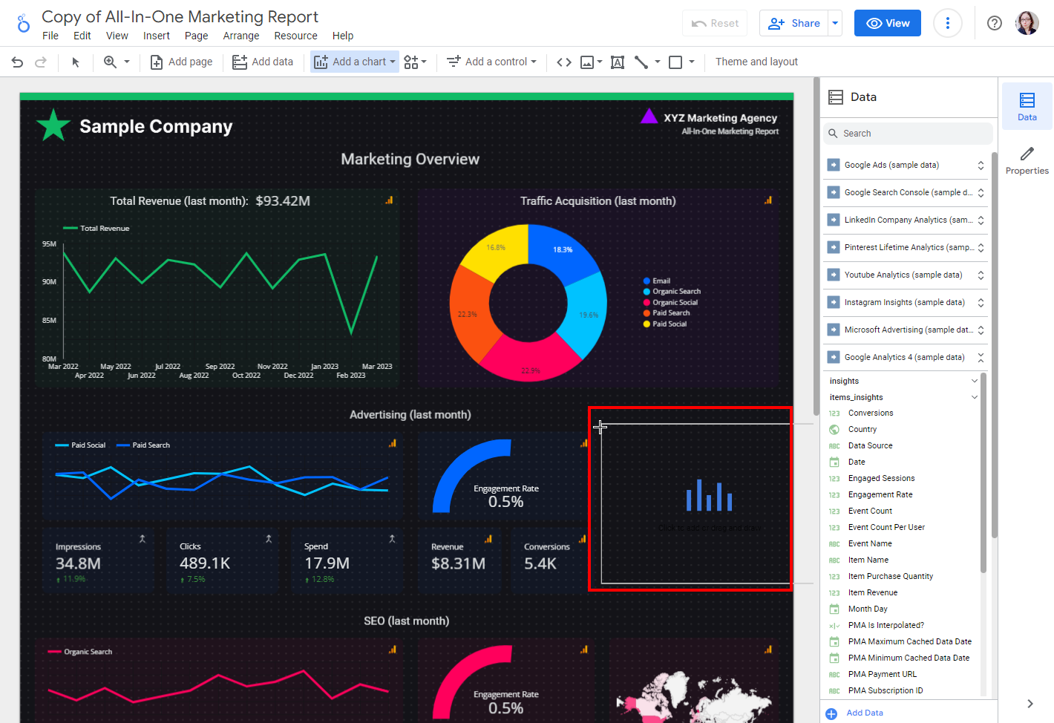Click the Help question mark icon
The image size is (1054, 723).
(x=995, y=23)
